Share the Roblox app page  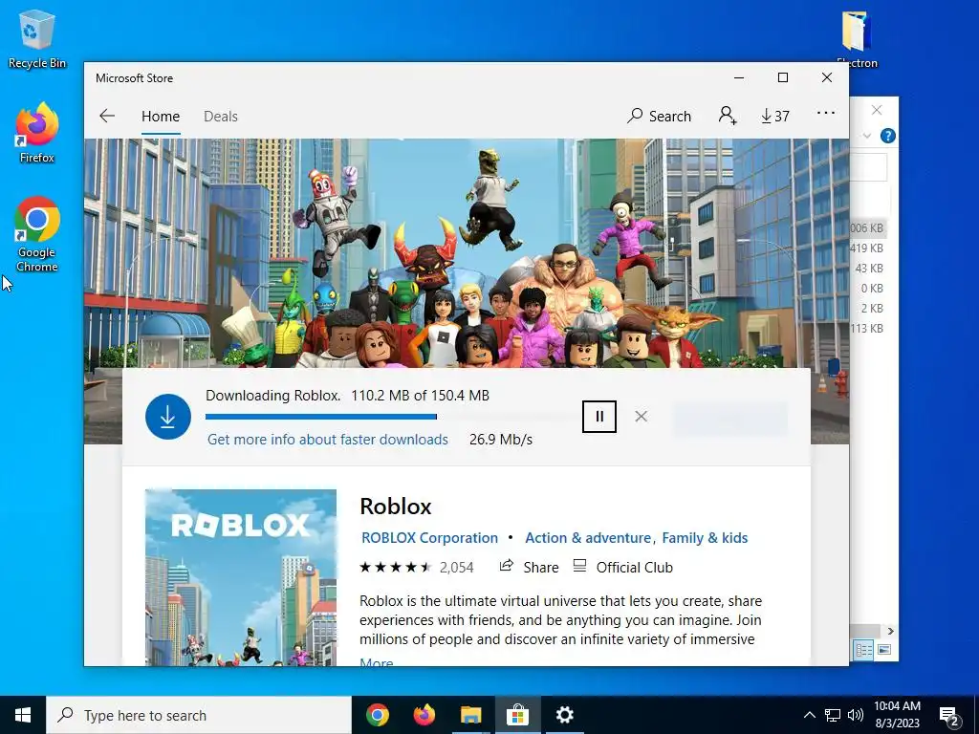pyautogui.click(x=530, y=568)
